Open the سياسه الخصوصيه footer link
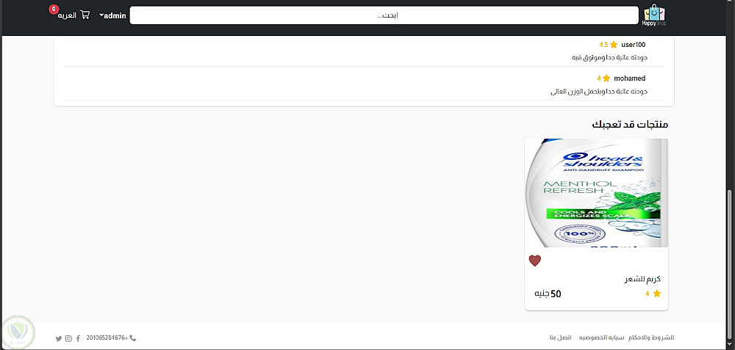 (602, 338)
